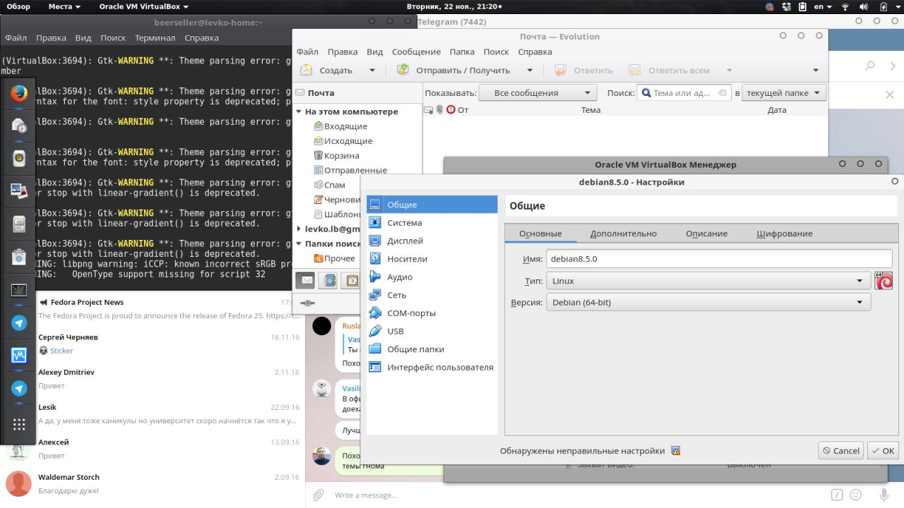
Task: Open the Версия dropdown showing Debian (64-bit)
Action: point(708,303)
